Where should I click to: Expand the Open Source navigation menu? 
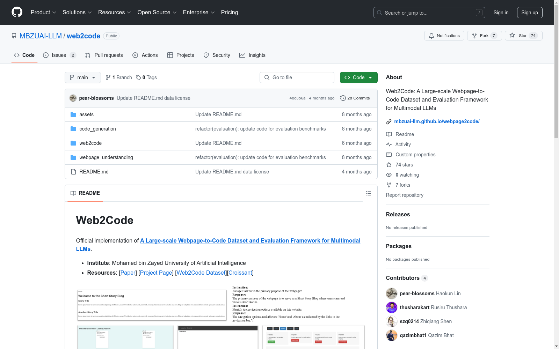pyautogui.click(x=157, y=12)
